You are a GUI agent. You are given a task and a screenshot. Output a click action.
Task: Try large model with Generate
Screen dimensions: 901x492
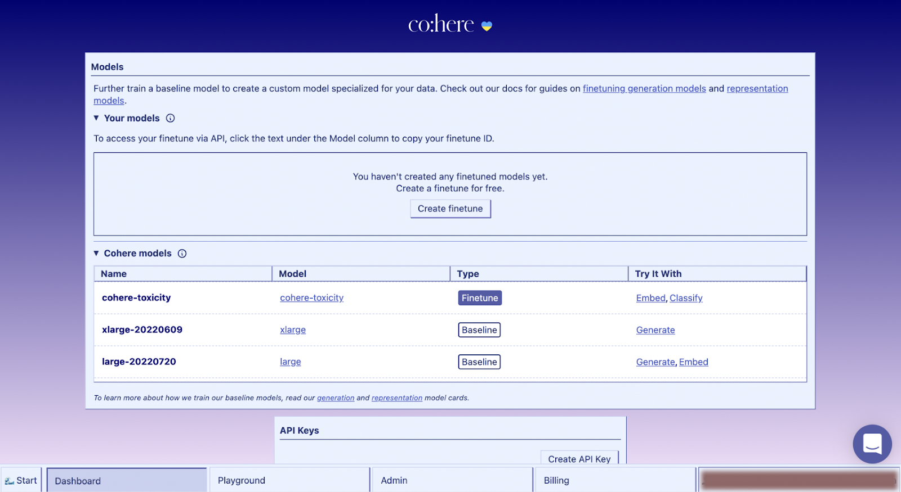coord(655,362)
